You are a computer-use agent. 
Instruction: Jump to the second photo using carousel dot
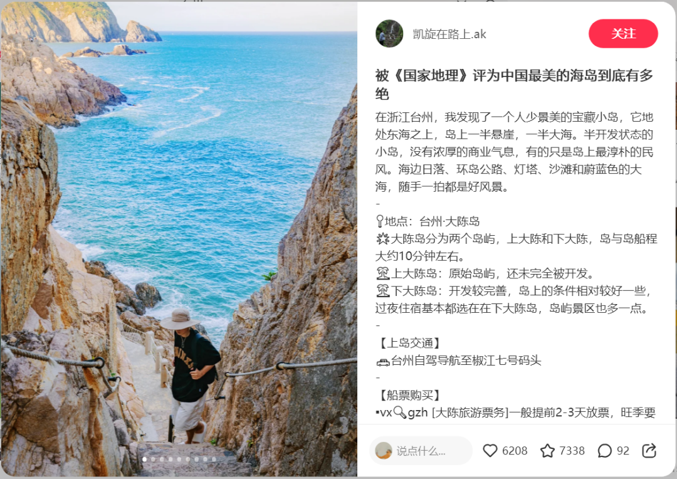[x=154, y=459]
